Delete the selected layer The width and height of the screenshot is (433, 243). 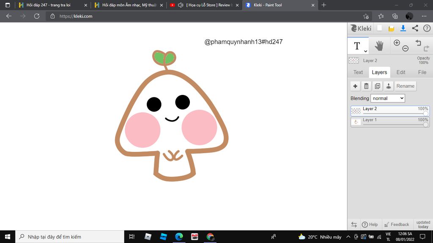[x=366, y=86]
